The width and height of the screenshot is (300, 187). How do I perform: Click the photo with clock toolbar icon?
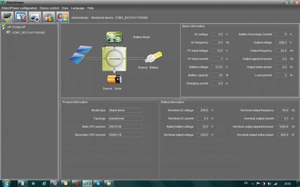pyautogui.click(x=35, y=17)
